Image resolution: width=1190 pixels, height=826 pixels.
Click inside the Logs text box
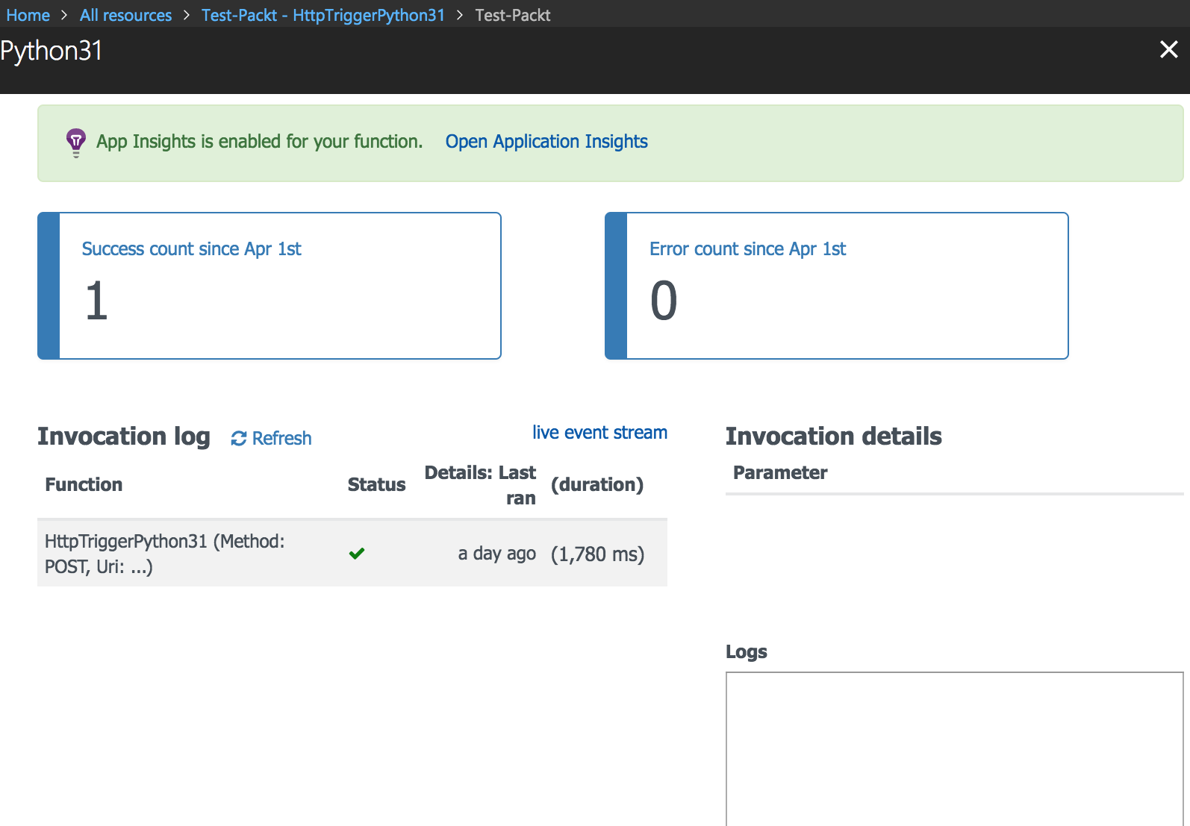[x=955, y=748]
